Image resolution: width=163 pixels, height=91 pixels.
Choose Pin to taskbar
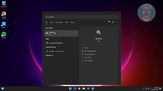[88, 61]
